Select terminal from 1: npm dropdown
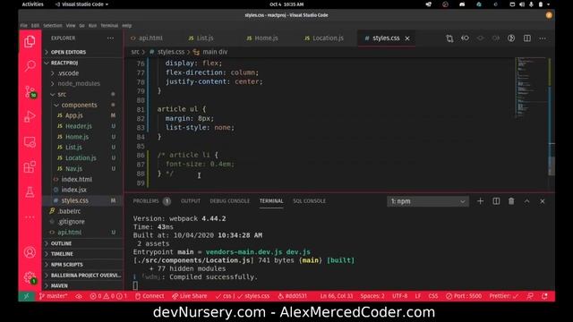The width and height of the screenshot is (573, 322). point(428,201)
